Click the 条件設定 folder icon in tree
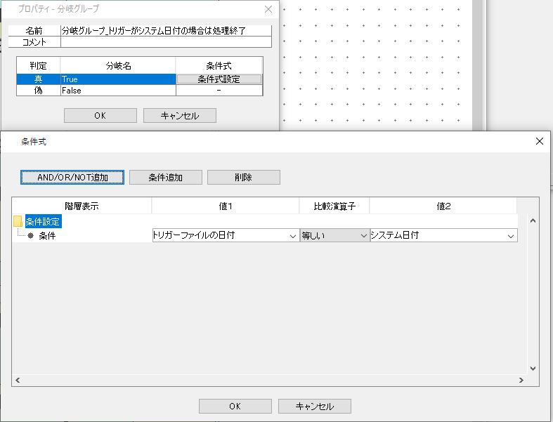Viewport: 553px width, 422px height. 18,221
